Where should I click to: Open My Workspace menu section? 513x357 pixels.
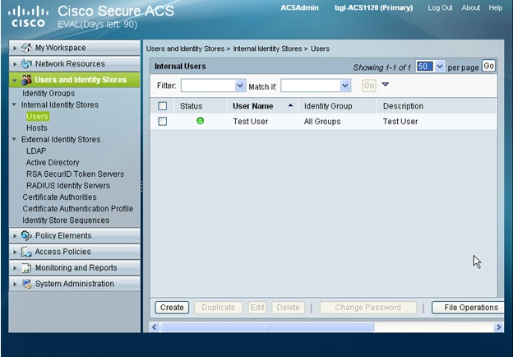coord(75,48)
